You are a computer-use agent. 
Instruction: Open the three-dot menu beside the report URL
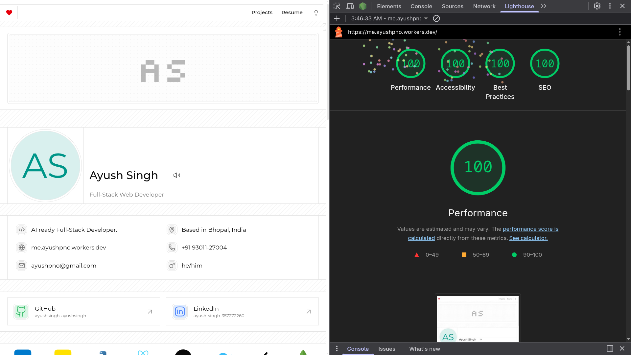click(620, 32)
